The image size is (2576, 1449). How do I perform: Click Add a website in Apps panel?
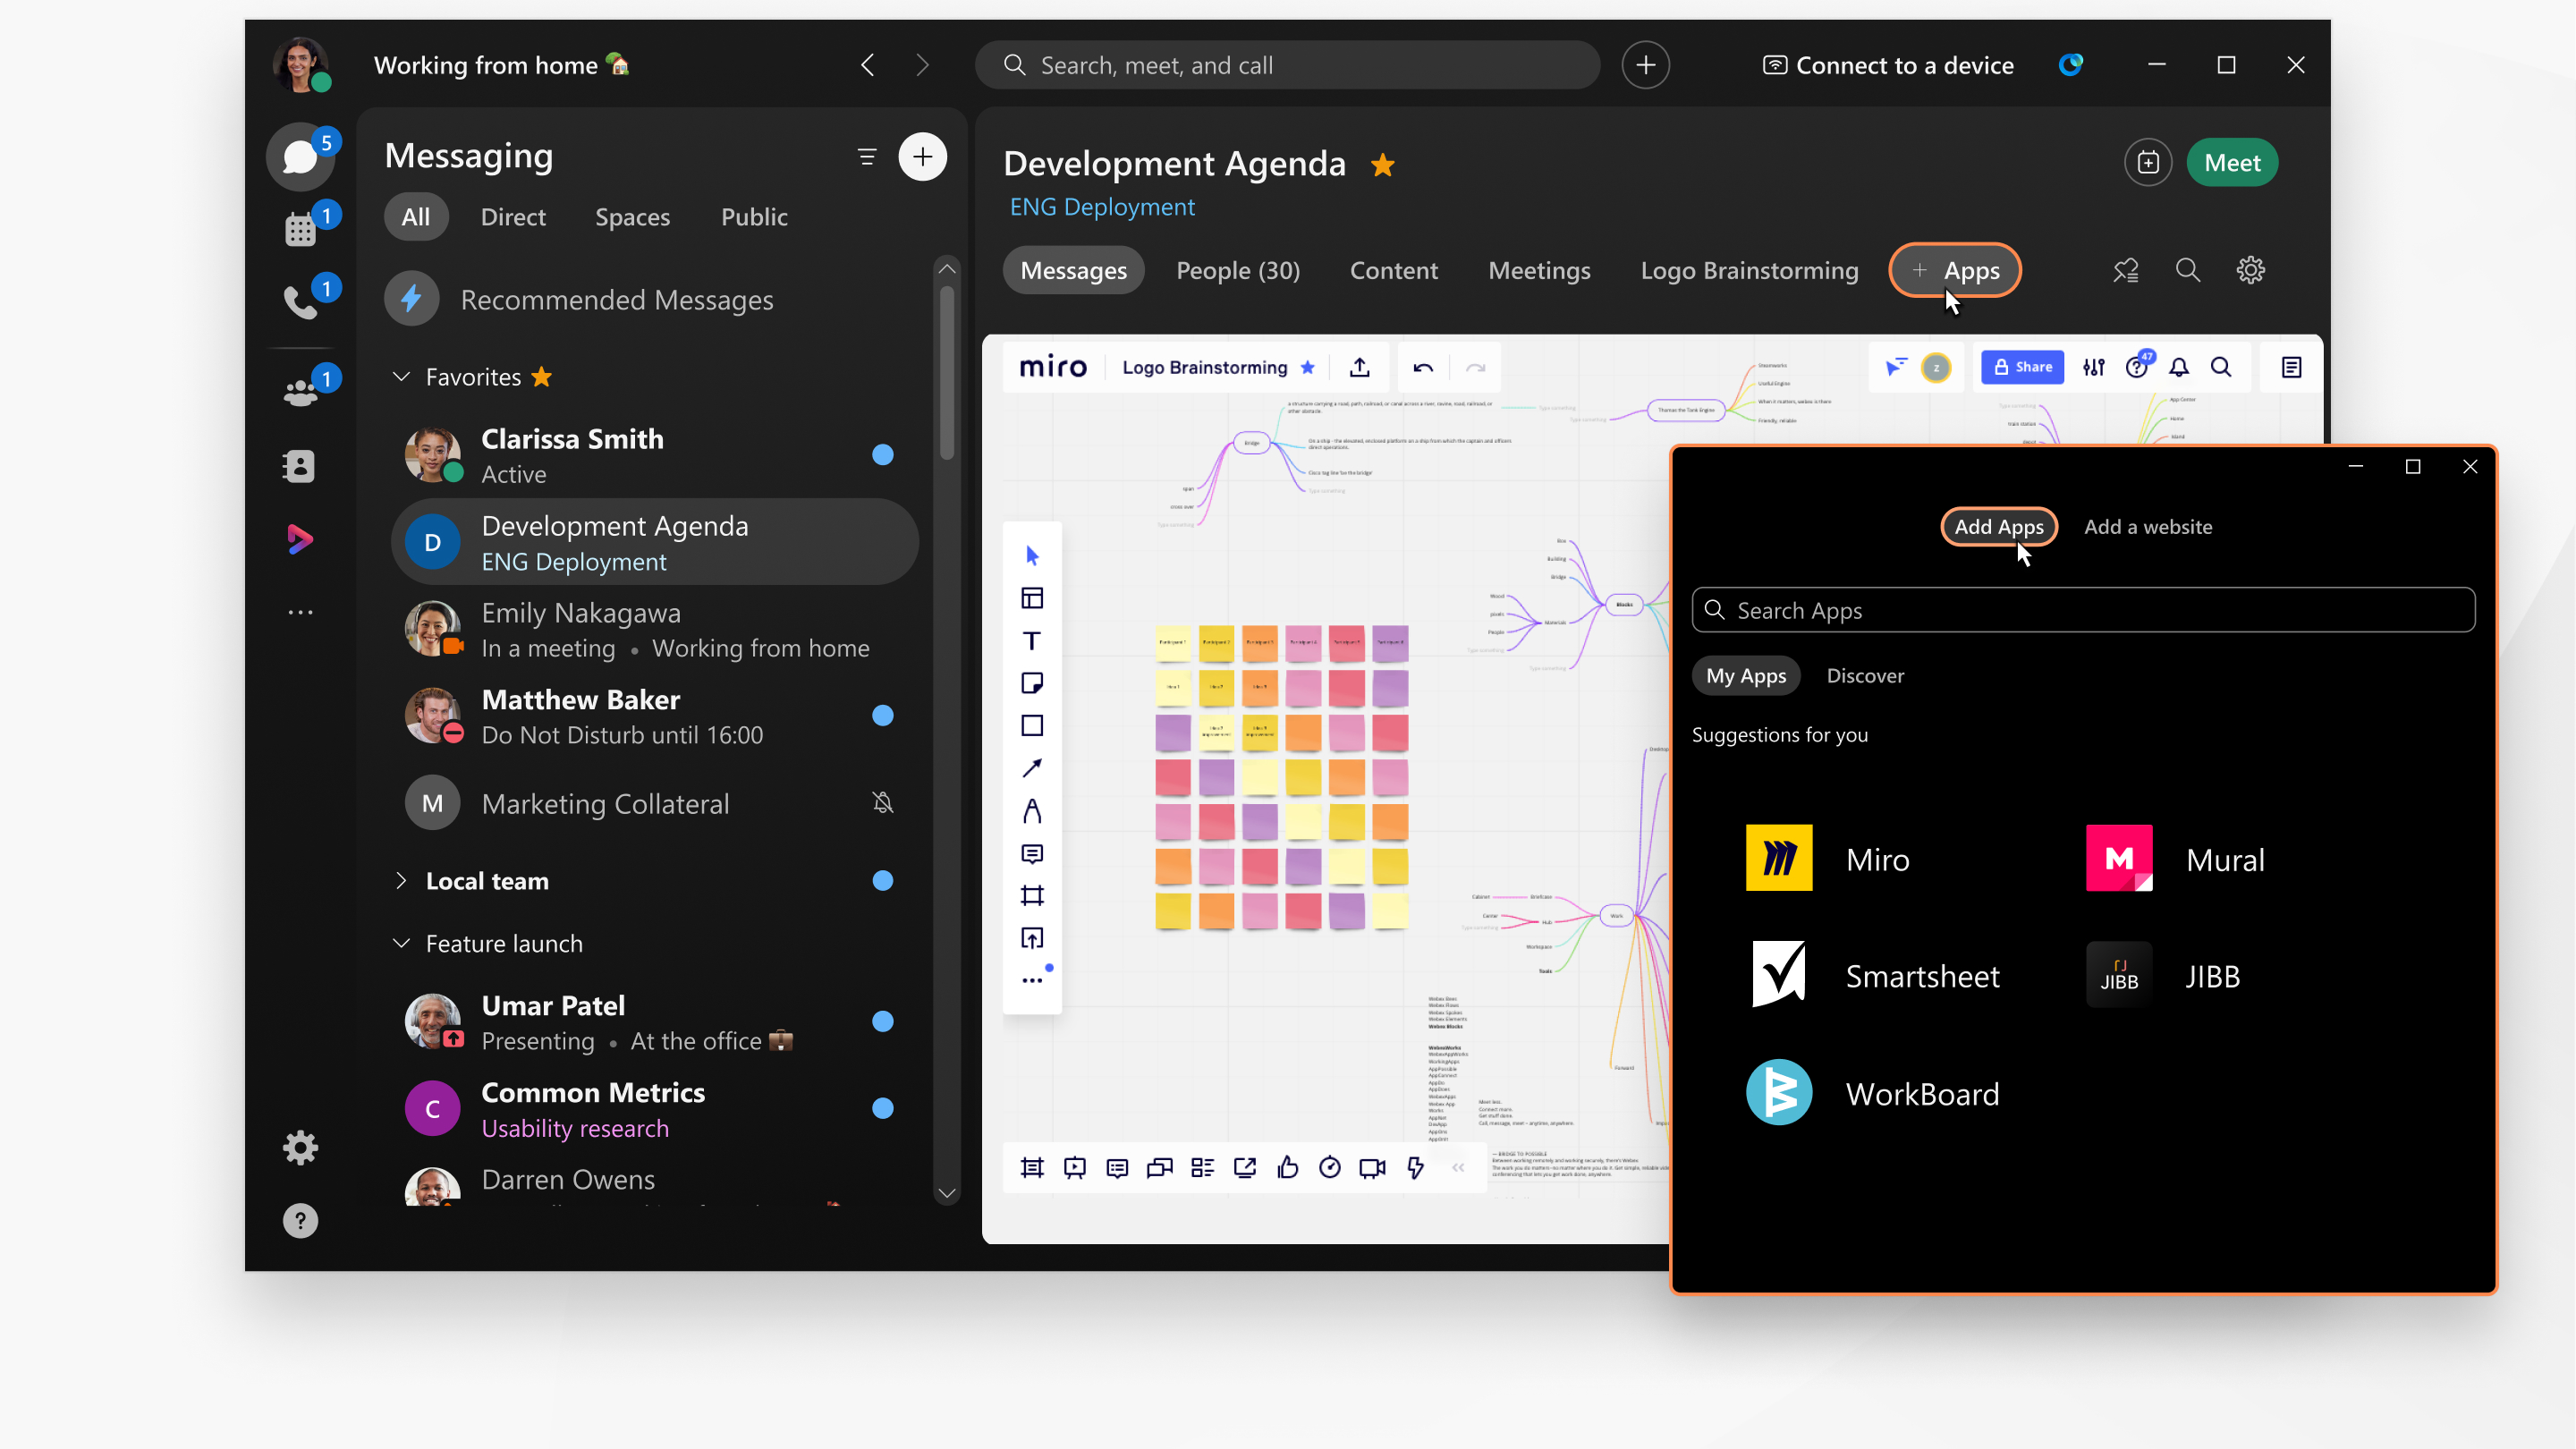(x=2148, y=525)
